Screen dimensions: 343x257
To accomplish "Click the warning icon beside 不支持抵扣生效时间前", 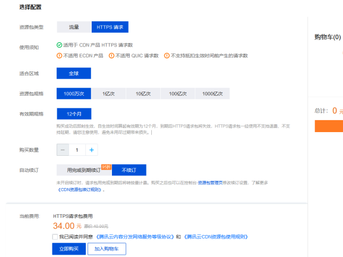I will coord(167,56).
